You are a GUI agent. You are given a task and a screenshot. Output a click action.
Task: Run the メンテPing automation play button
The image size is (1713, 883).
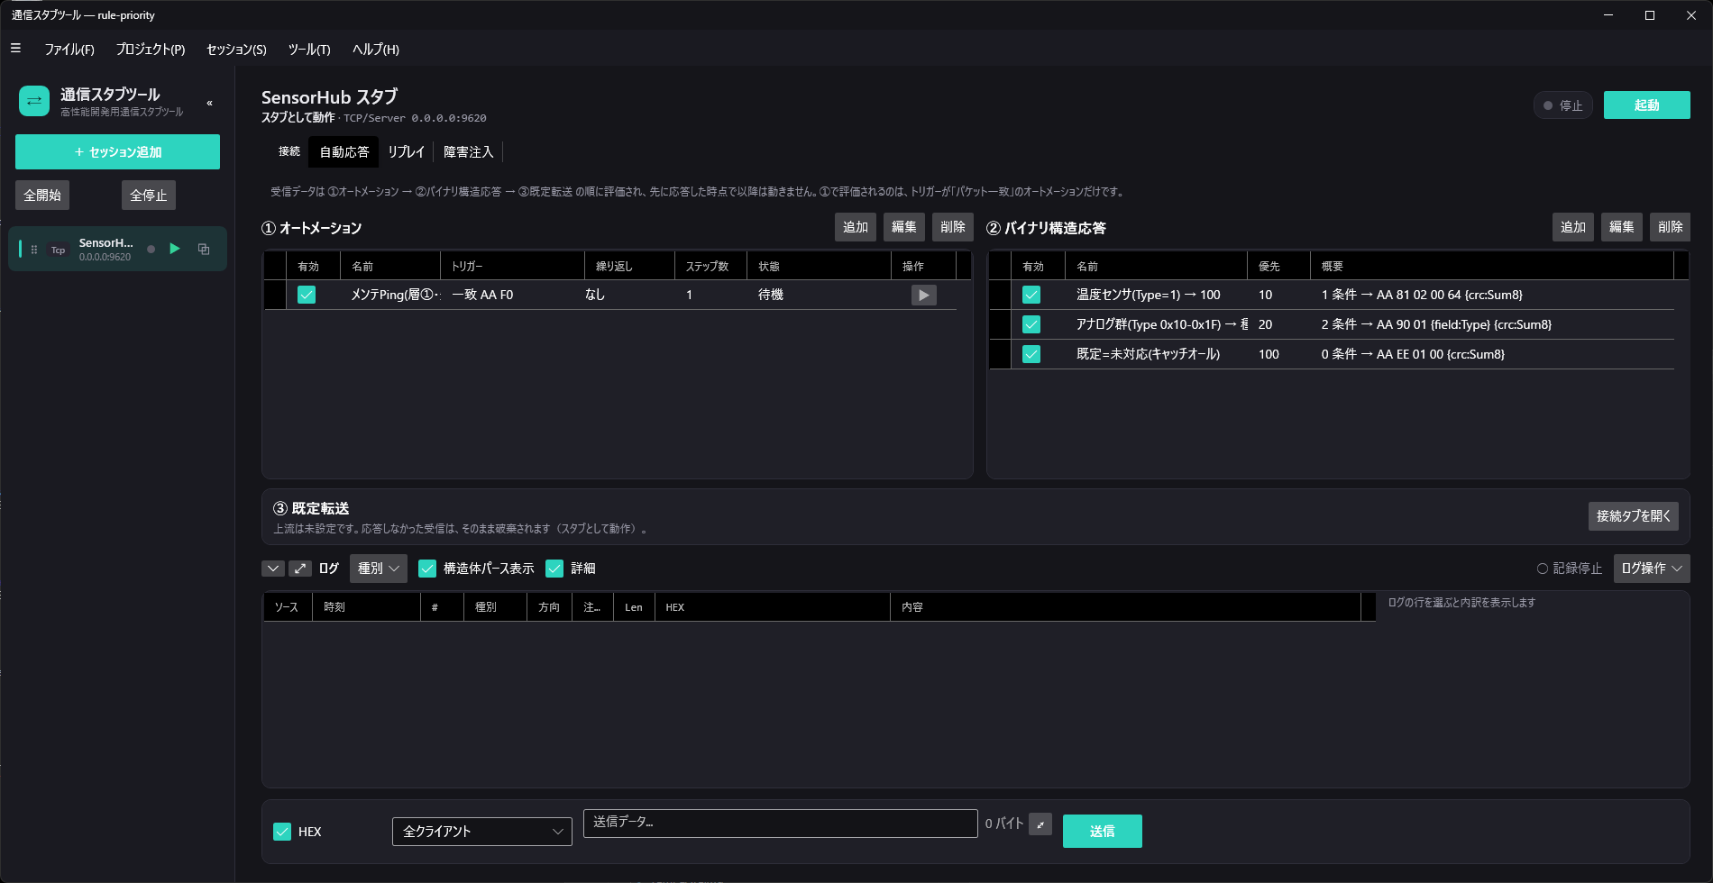[x=923, y=295]
